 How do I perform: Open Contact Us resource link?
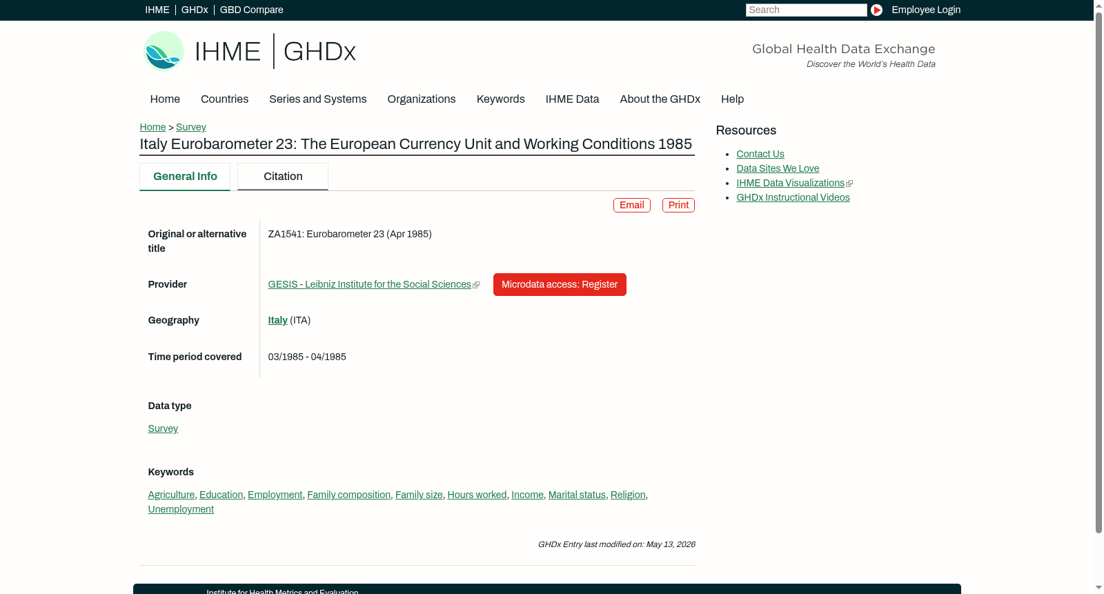click(760, 154)
